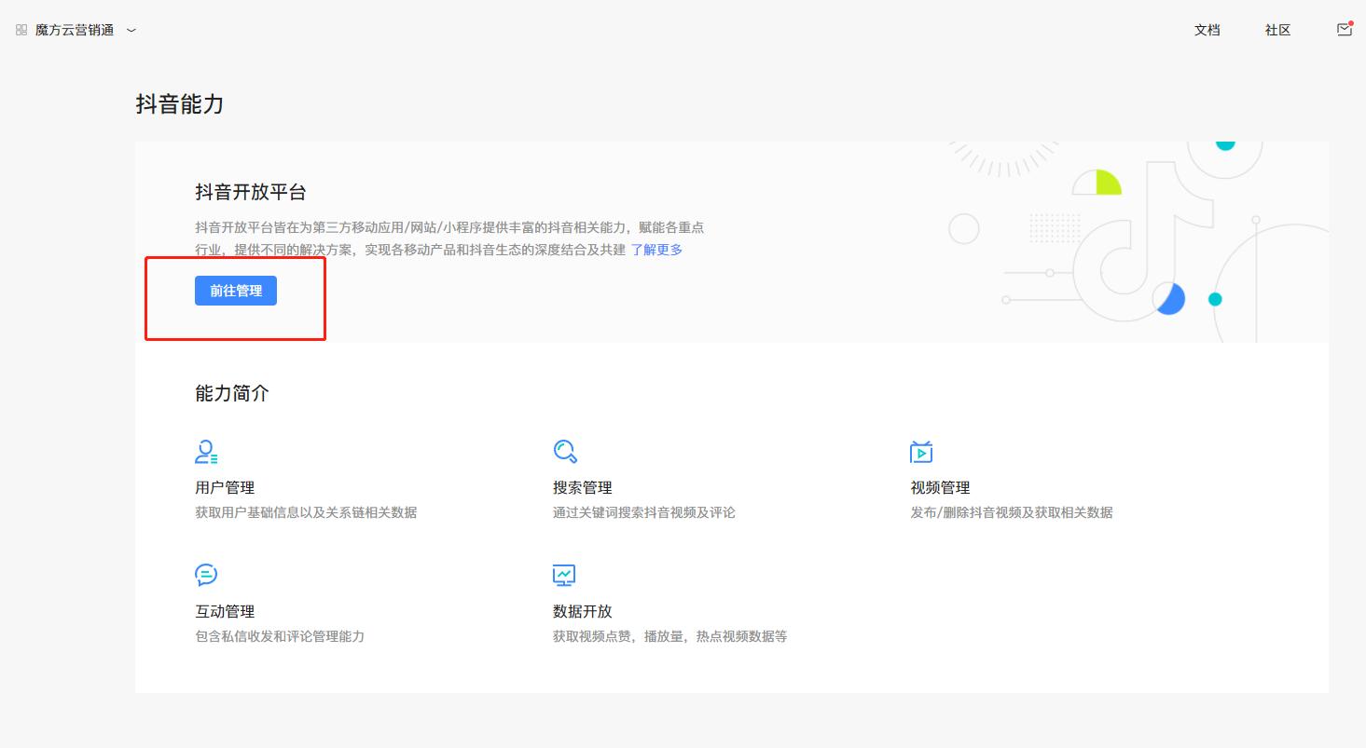Expand the dropdown arrow next to 魔方云营销通
The image size is (1366, 748).
tap(131, 30)
